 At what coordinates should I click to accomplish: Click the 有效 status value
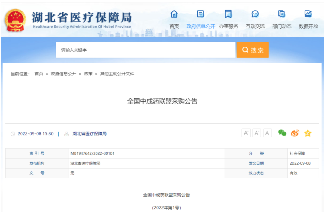coord(294,173)
